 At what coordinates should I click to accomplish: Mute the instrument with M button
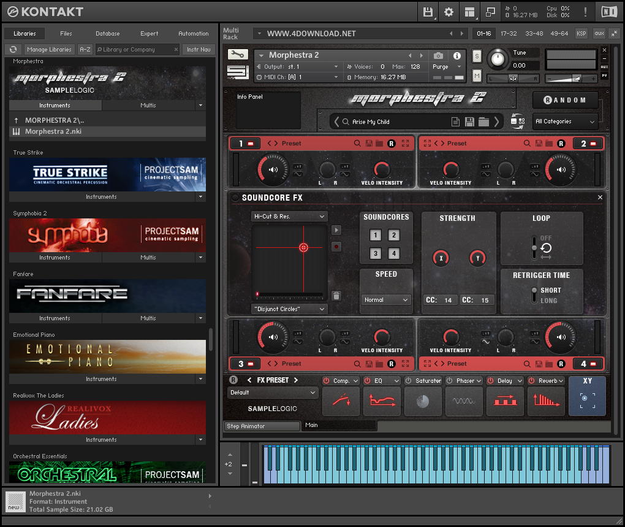477,76
